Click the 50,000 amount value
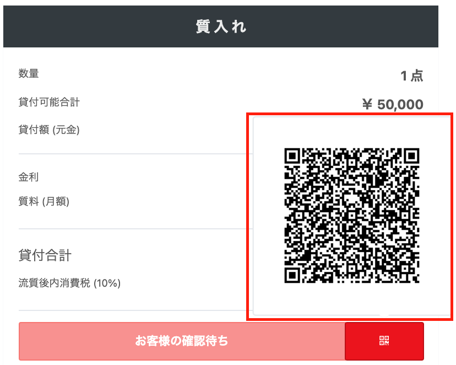Viewport: 456px width, 365px height. (400, 105)
